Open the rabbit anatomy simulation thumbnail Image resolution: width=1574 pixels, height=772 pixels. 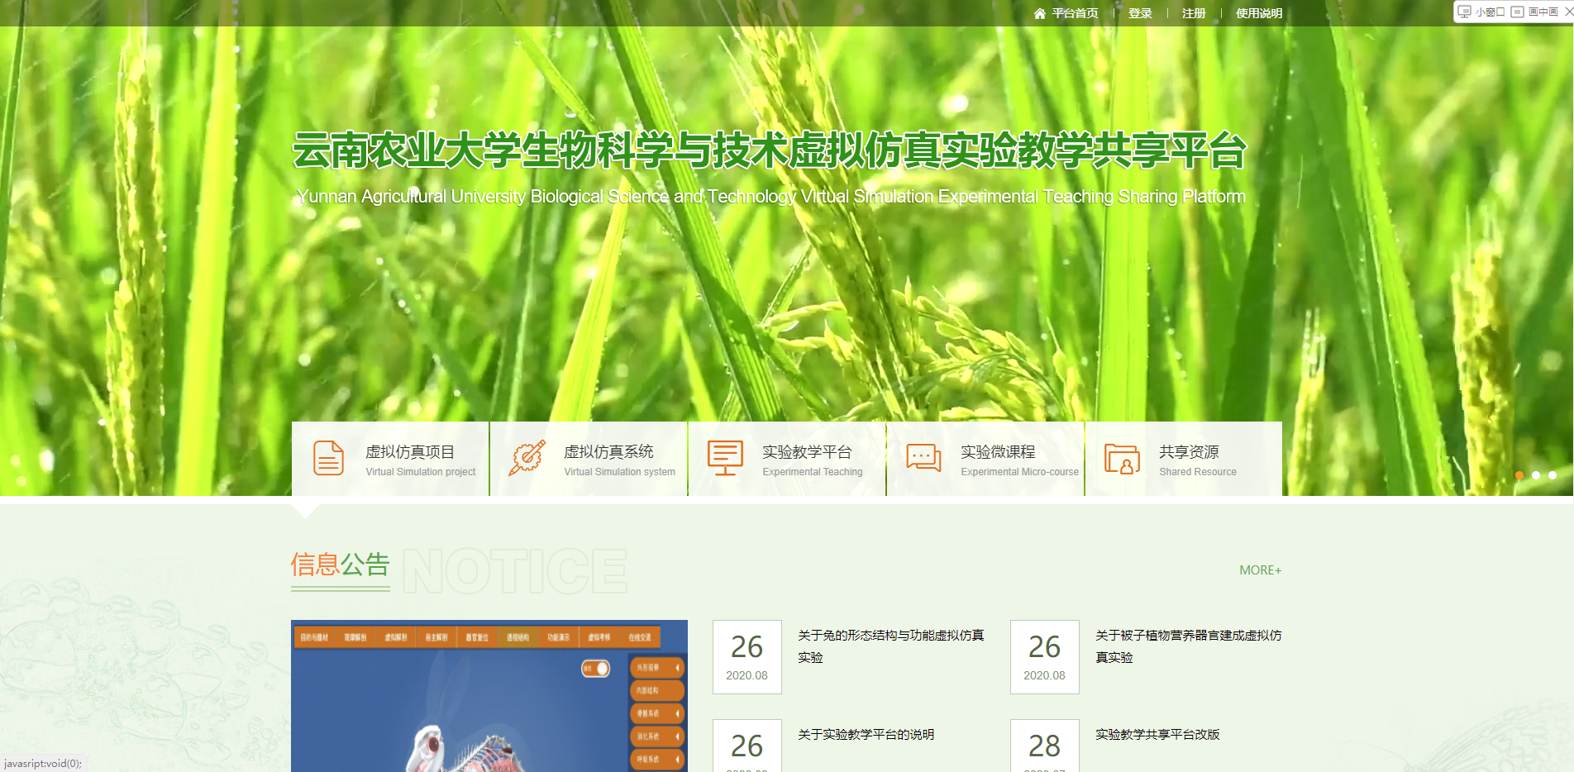pyautogui.click(x=489, y=696)
